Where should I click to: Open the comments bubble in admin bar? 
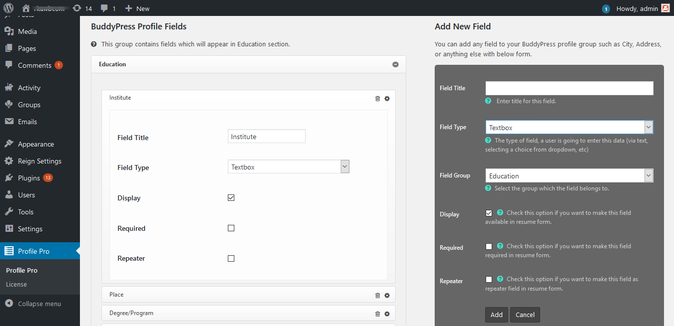104,8
